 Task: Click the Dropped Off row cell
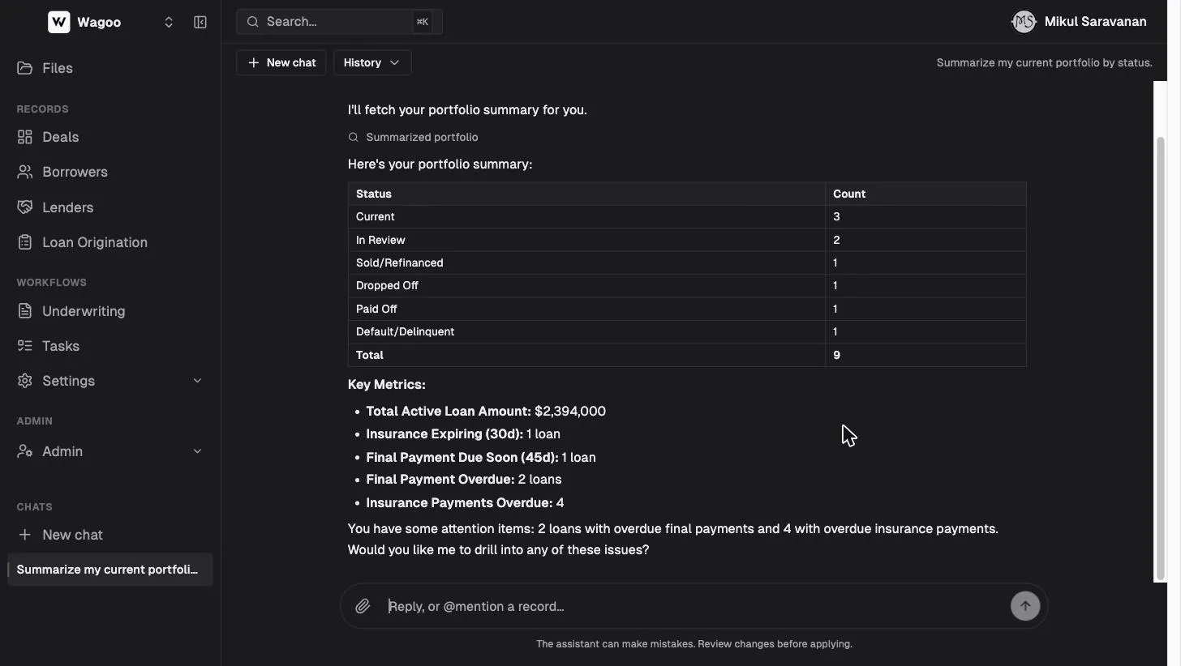tap(586, 285)
